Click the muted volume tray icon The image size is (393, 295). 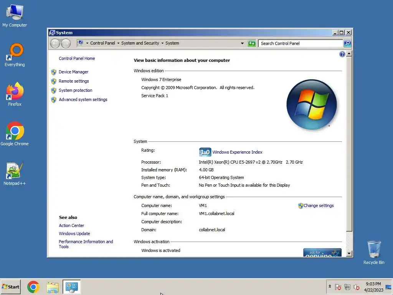point(357,287)
